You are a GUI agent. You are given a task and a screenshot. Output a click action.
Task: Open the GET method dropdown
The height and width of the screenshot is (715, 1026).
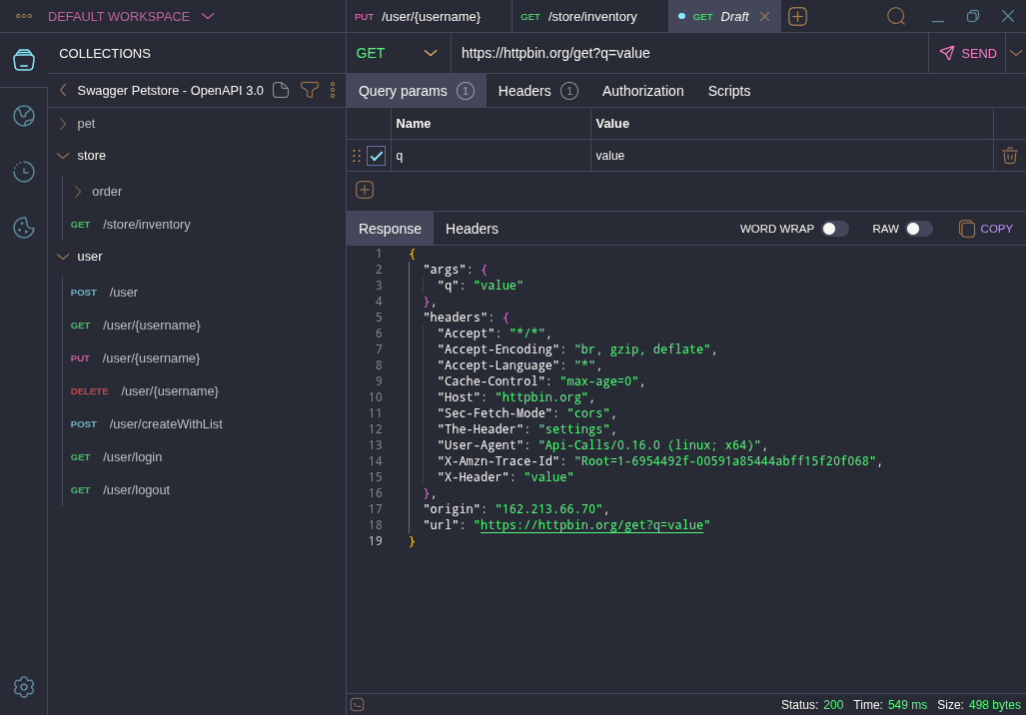click(x=398, y=53)
